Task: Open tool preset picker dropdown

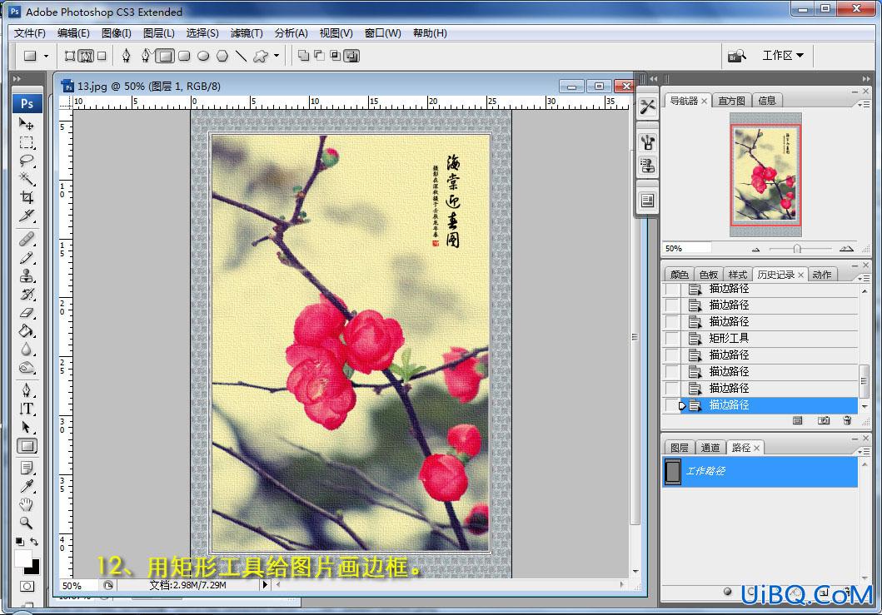Action: point(46,56)
